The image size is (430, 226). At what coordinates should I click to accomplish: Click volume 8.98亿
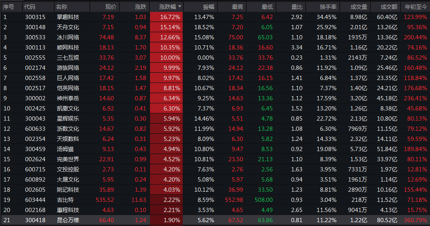(359, 17)
